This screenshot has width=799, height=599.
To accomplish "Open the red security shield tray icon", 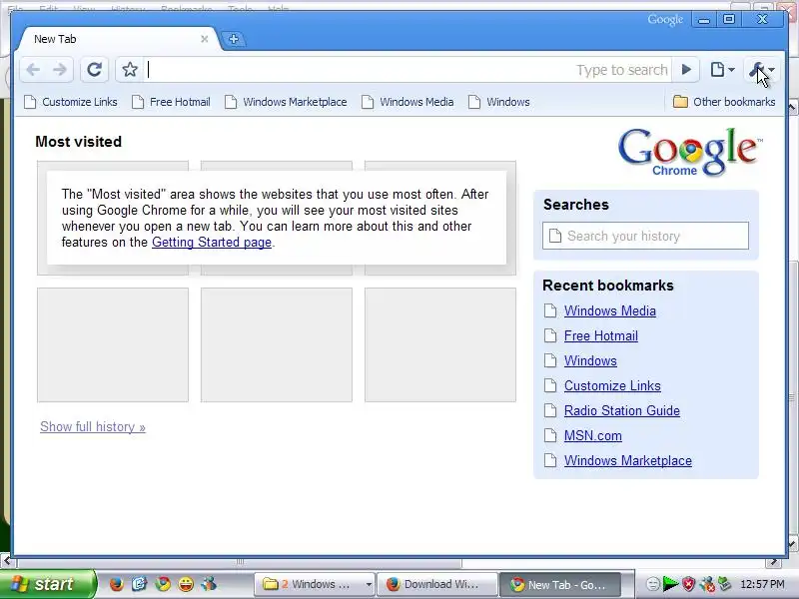I will [688, 584].
